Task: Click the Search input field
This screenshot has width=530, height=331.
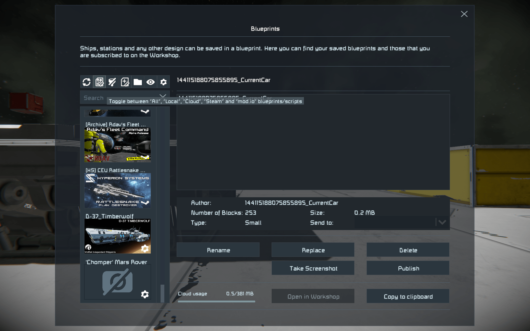Action: pyautogui.click(x=118, y=98)
